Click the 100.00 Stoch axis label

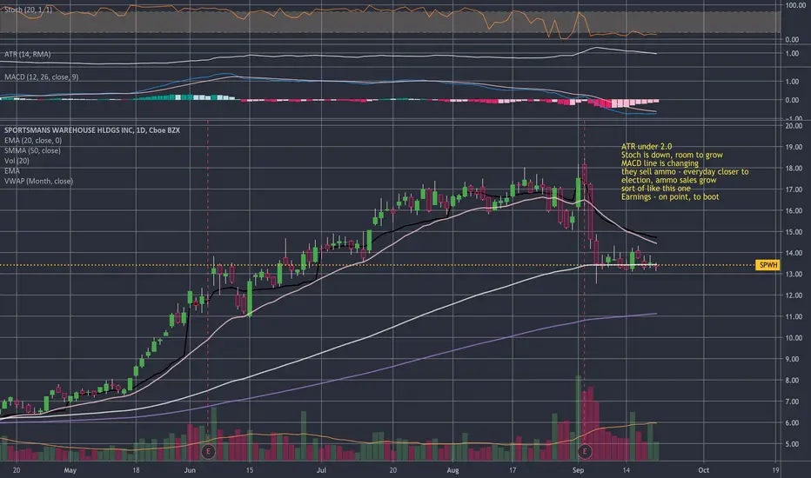[x=795, y=6]
